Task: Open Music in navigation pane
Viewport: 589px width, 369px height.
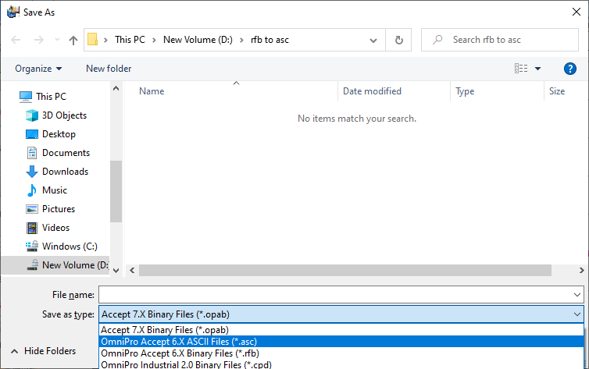Action: [55, 190]
